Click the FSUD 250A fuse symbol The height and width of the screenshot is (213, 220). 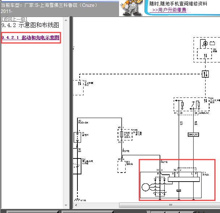tap(122, 135)
